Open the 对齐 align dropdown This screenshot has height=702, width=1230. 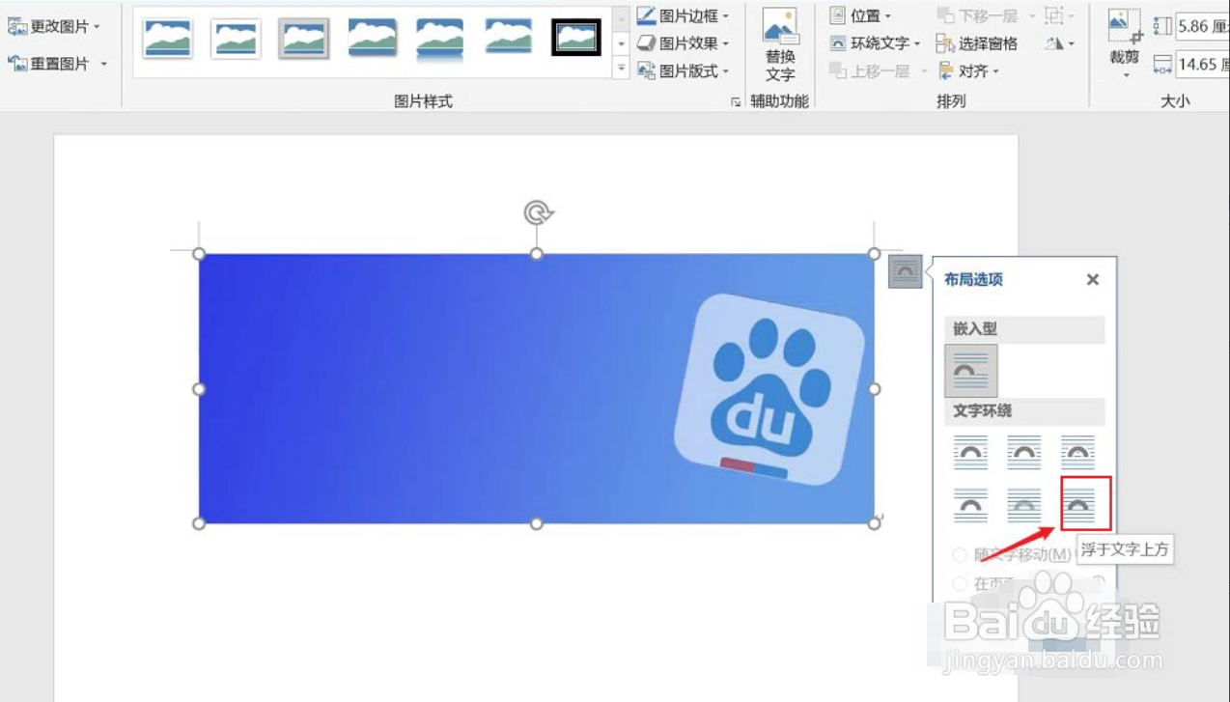point(967,70)
